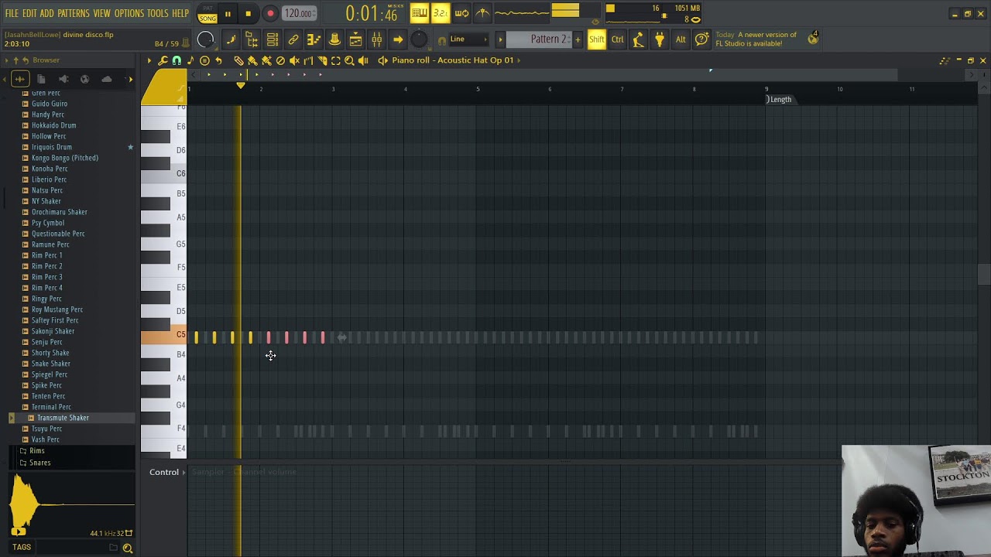
Task: Open the piano roll tools wrench menu
Action: click(163, 60)
